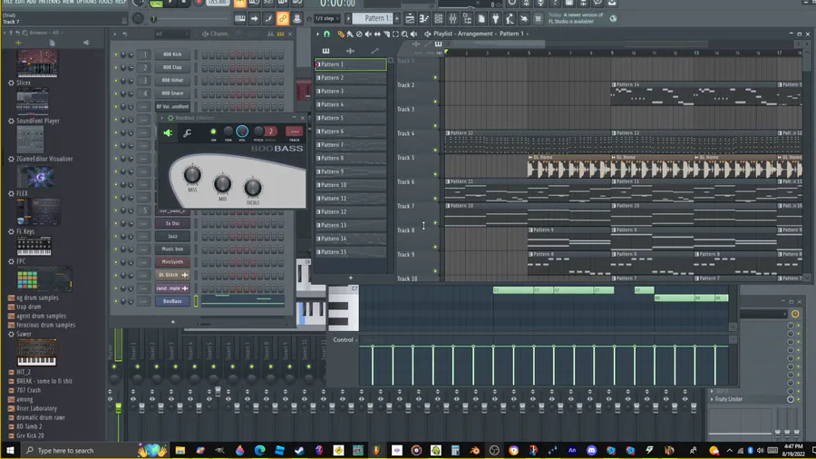Screen dimensions: 816x459
Task: Show automation clips tab in picker panel
Action: click(374, 51)
